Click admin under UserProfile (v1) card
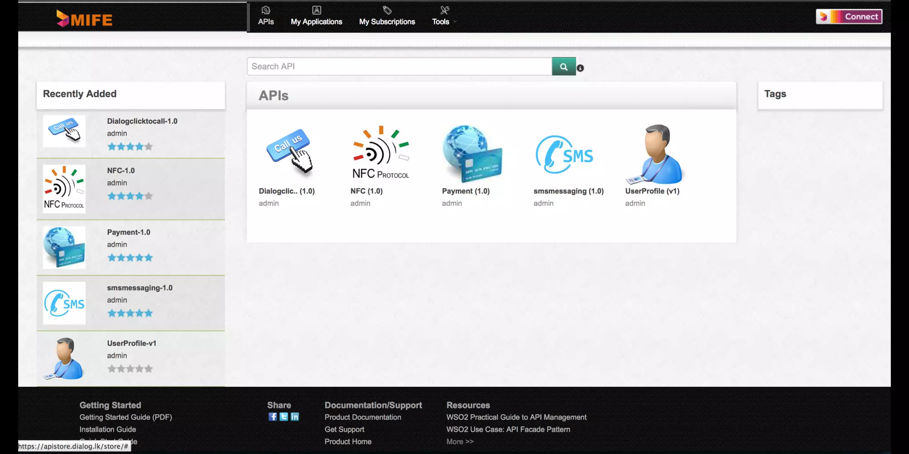The height and width of the screenshot is (454, 909). point(635,203)
